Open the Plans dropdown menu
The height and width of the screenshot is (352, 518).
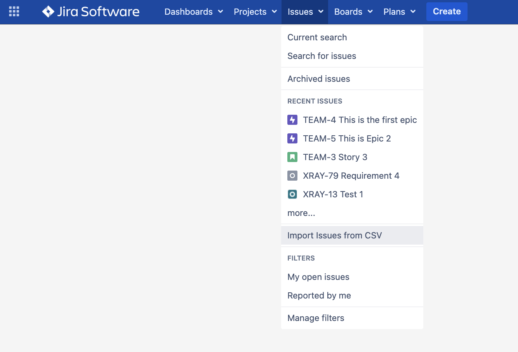pos(399,12)
